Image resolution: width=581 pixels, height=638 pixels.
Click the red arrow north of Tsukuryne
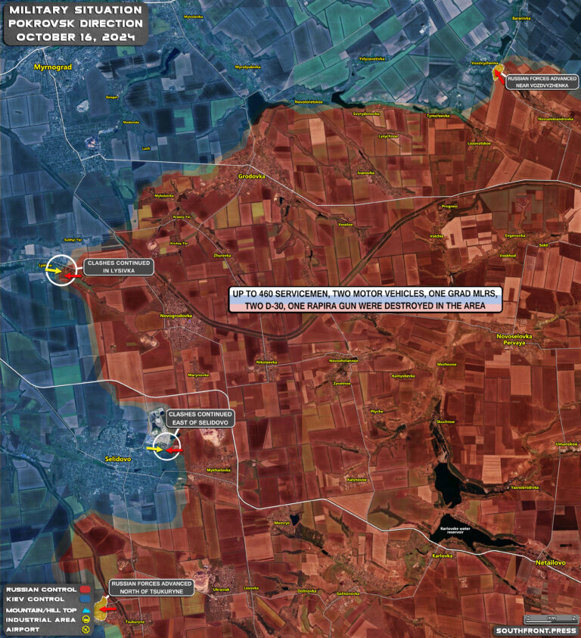108,608
